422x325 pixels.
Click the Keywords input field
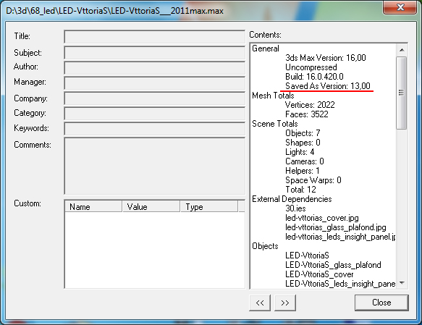click(154, 129)
